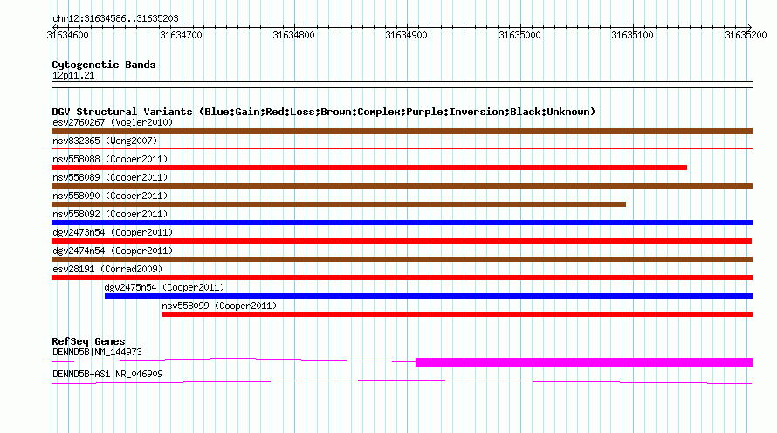Click the ruler's right arrow end
Viewport: 777px width, 433px height.
[x=750, y=27]
